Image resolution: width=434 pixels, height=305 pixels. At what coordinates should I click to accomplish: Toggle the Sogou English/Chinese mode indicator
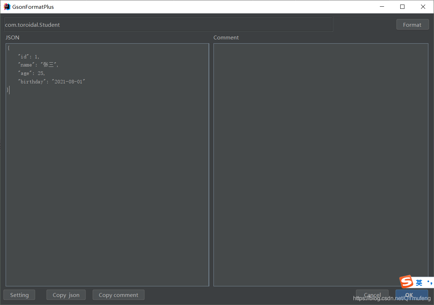click(x=419, y=283)
